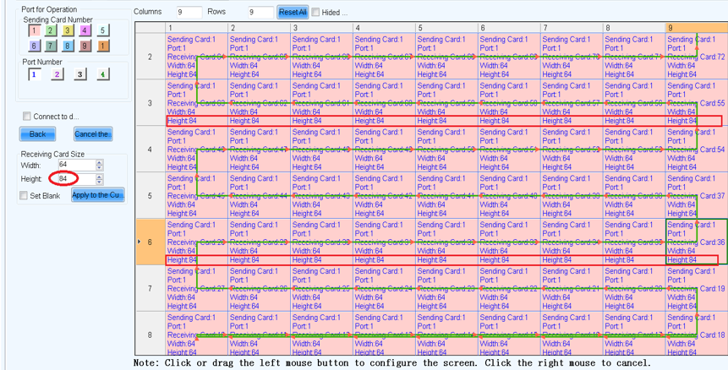Select sending card number 5

102,30
